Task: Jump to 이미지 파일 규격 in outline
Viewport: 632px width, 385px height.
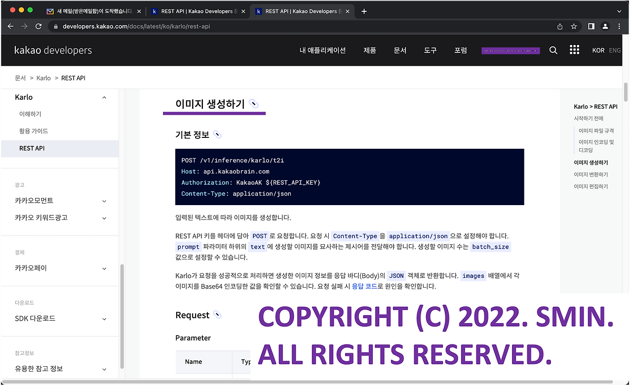Action: [596, 131]
